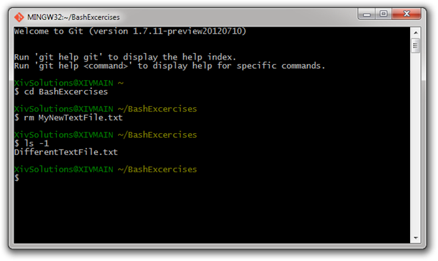The height and width of the screenshot is (261, 438).
Task: Click the blank black area of the terminal
Action: (212, 212)
